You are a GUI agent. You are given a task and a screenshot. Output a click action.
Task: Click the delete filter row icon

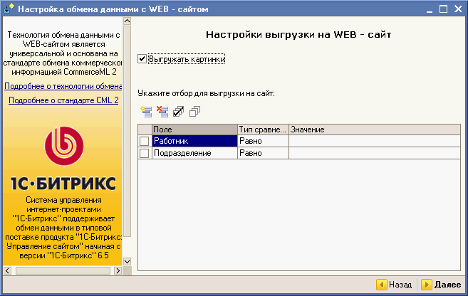(162, 111)
